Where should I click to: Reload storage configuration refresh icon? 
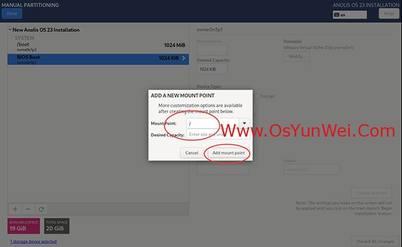point(41,209)
